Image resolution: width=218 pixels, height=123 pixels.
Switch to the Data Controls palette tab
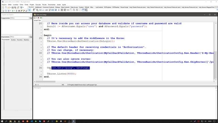coord(65,7)
